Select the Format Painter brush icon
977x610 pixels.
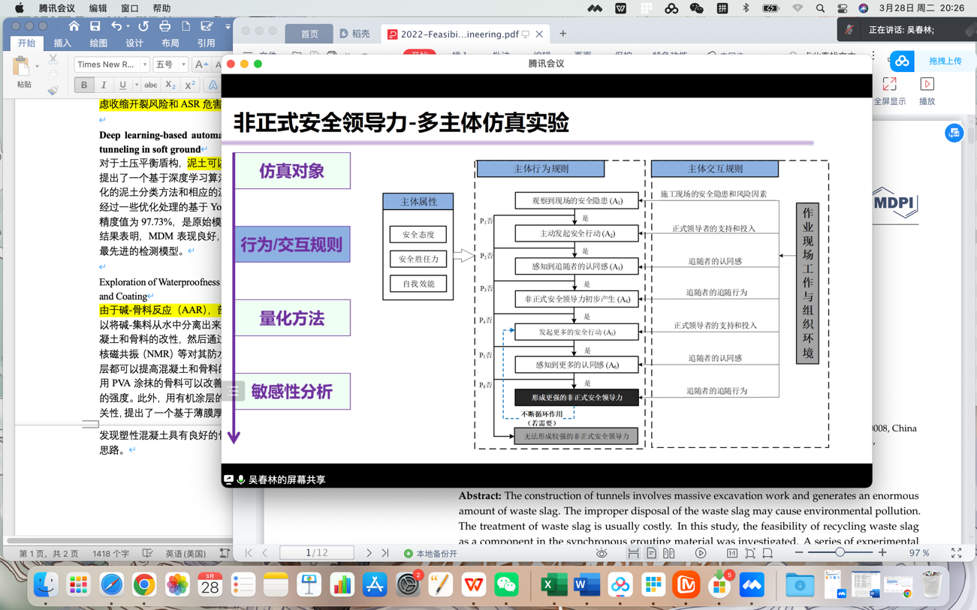coord(53,91)
